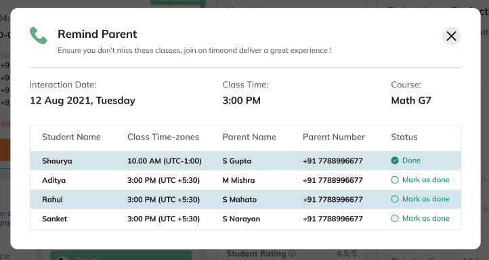Mark Sanket's reminder as done
This screenshot has width=489, height=260.
pyautogui.click(x=420, y=219)
